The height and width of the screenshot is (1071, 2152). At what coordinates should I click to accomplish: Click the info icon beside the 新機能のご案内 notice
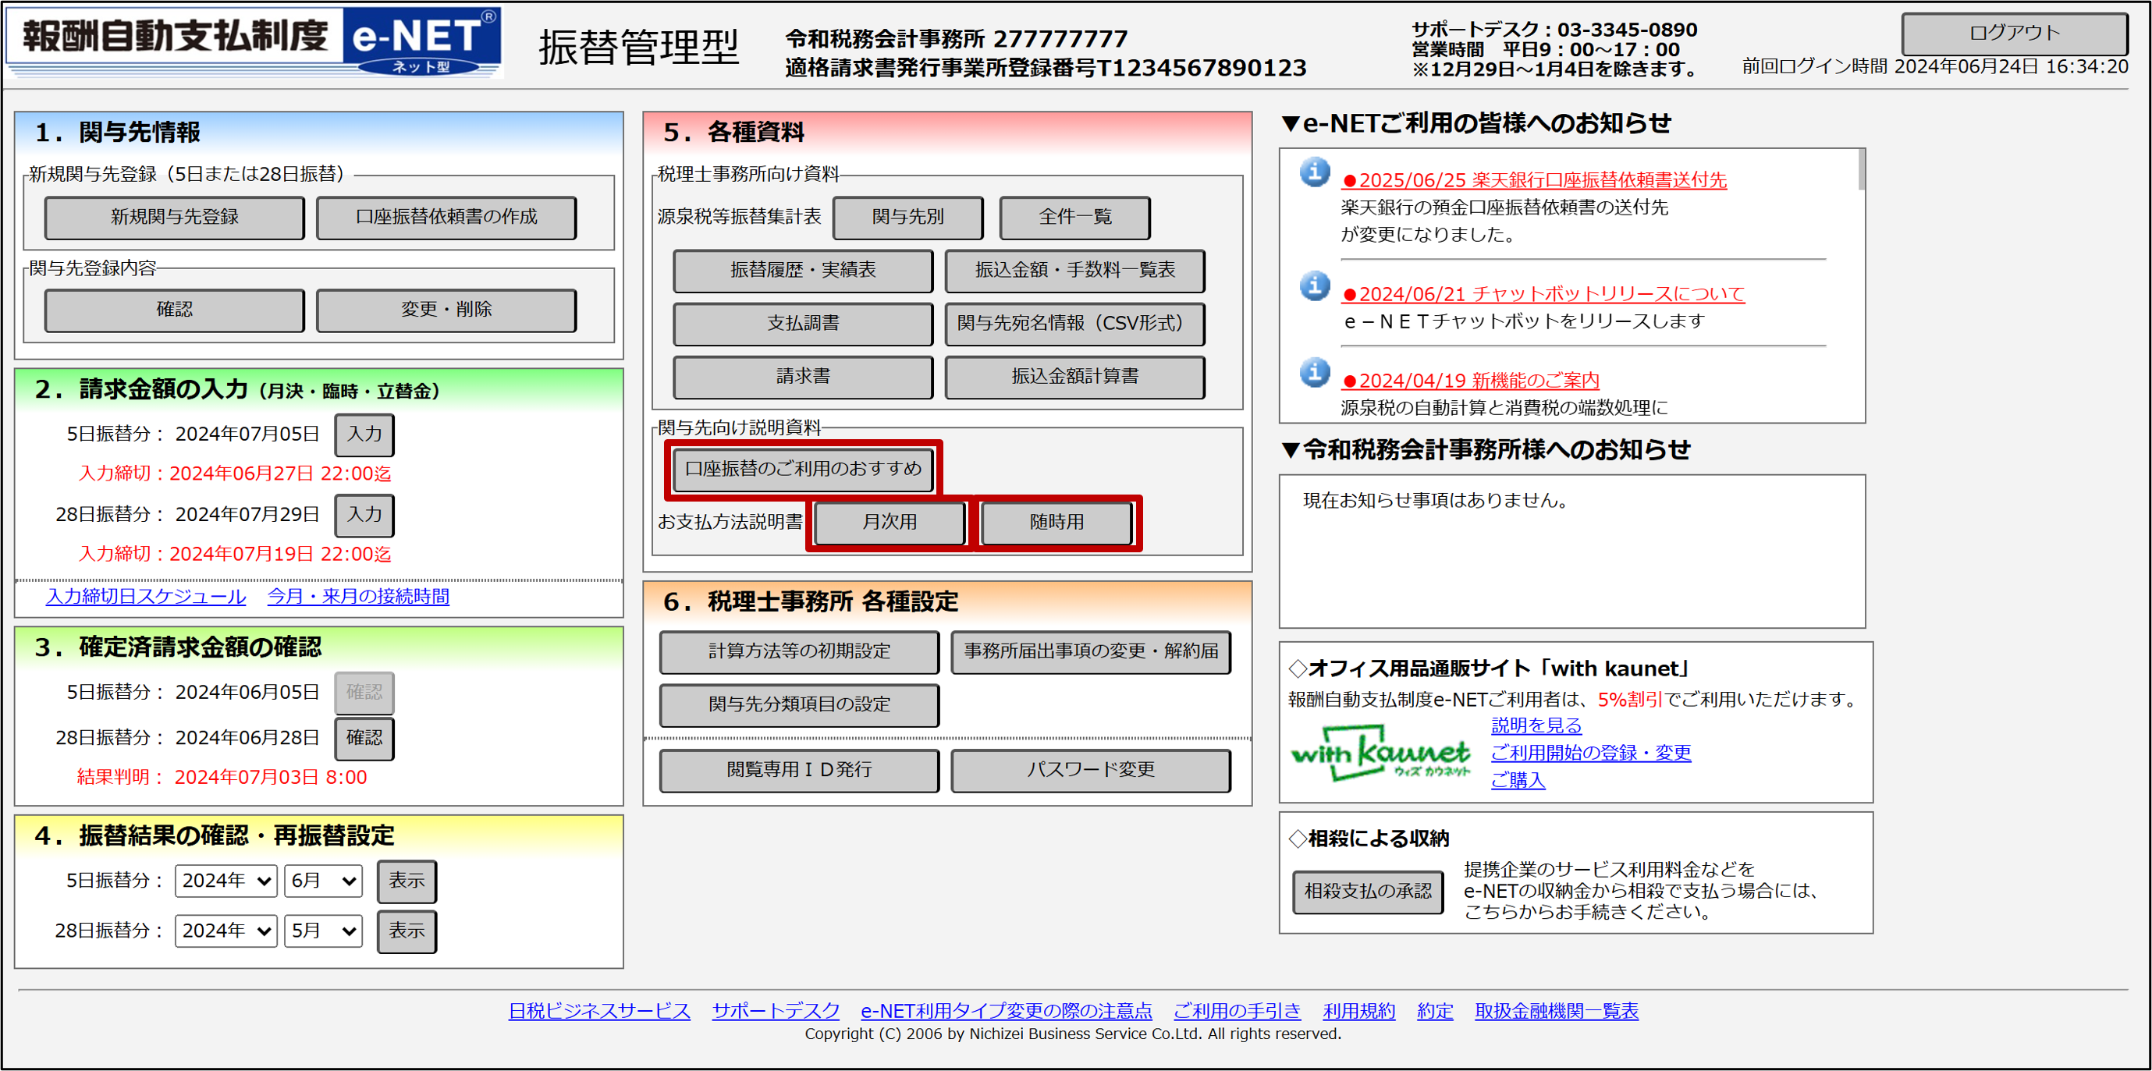click(1314, 373)
